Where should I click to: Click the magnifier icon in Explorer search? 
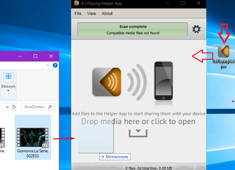click(50, 107)
